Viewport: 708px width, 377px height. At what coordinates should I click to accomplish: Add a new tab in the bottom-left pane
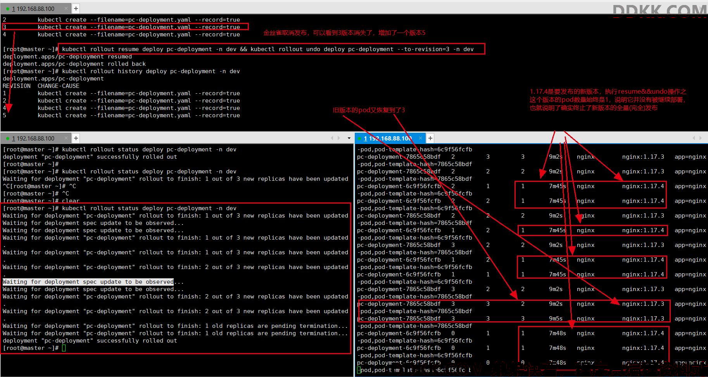pos(76,138)
